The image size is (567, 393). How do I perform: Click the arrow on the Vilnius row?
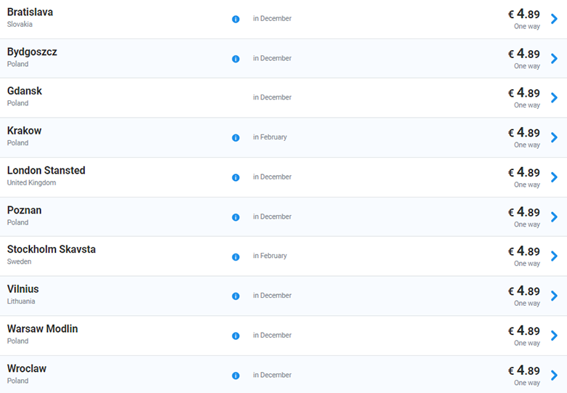(554, 296)
